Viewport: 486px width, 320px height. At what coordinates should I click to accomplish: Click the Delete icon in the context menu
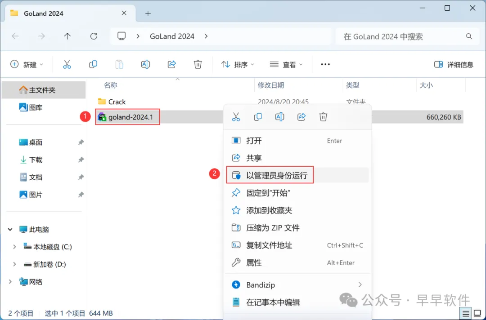point(323,117)
